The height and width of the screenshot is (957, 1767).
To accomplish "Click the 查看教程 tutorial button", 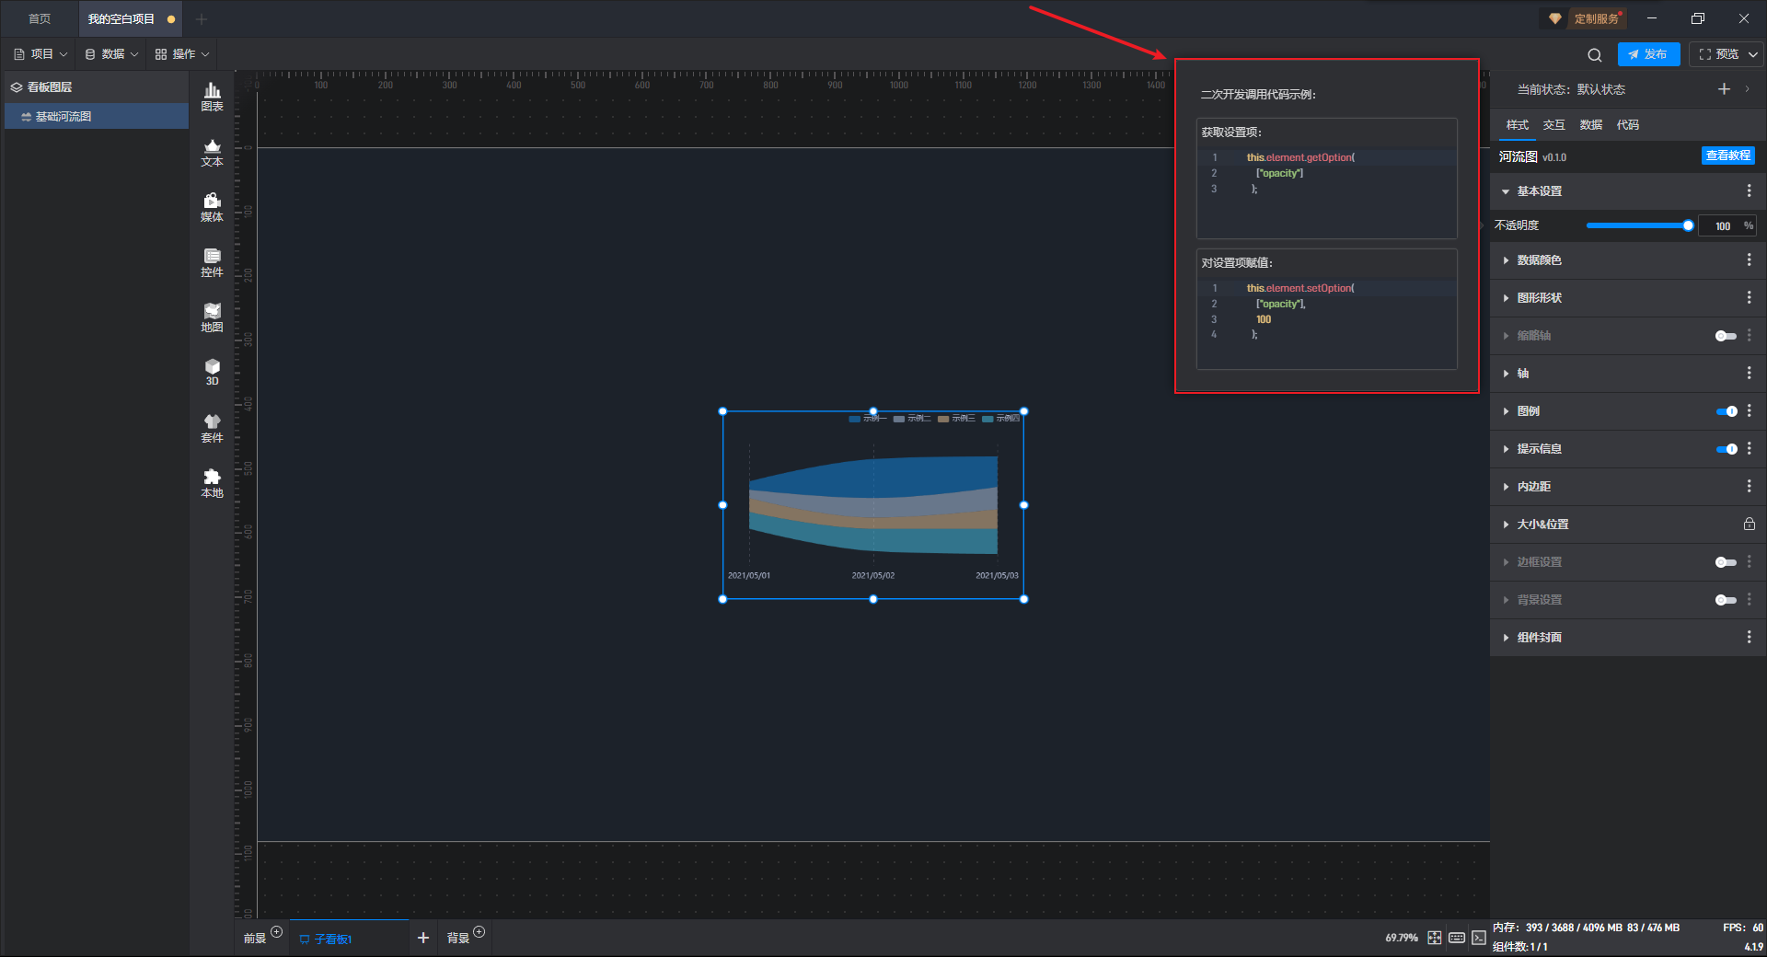I will pos(1727,156).
